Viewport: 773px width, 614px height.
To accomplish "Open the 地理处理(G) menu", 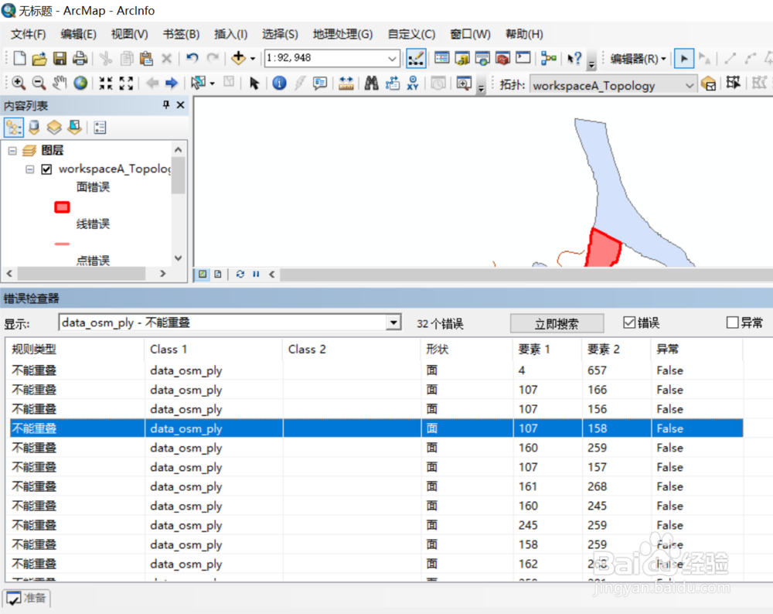I will (x=342, y=34).
